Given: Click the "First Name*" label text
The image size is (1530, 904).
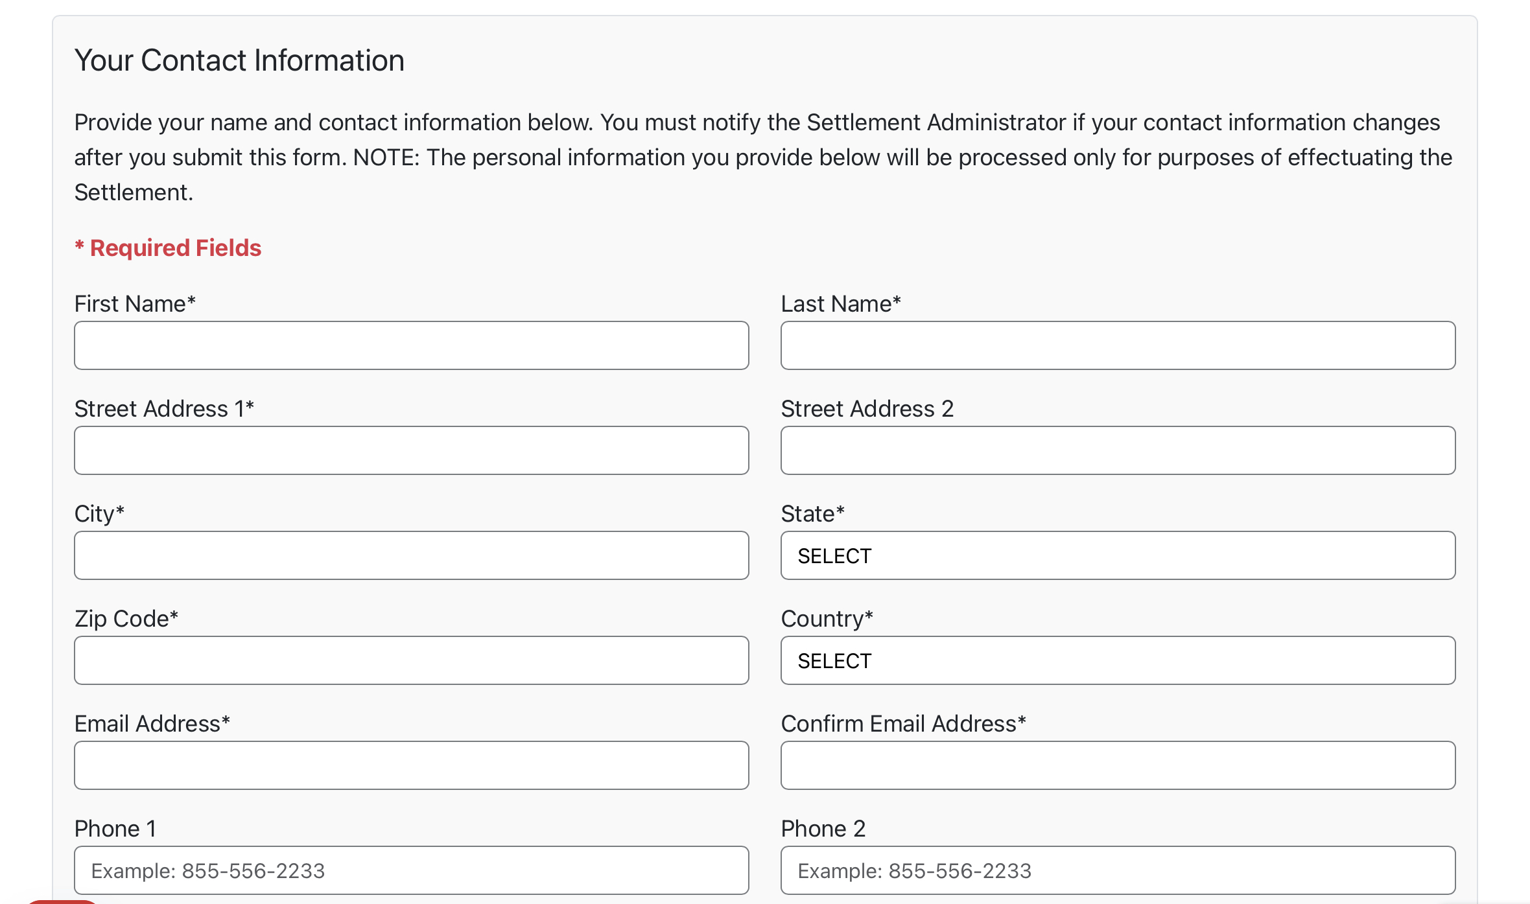Looking at the screenshot, I should 135,304.
